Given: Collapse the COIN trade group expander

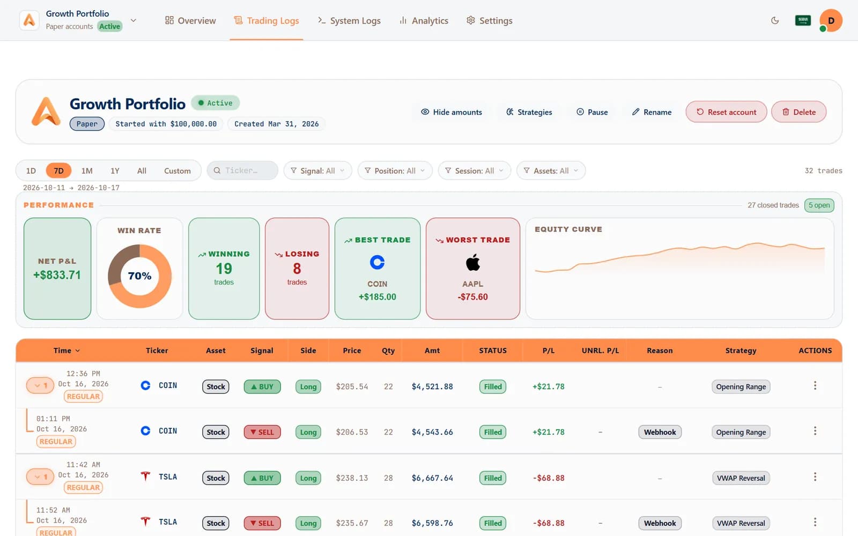Looking at the screenshot, I should pos(40,385).
